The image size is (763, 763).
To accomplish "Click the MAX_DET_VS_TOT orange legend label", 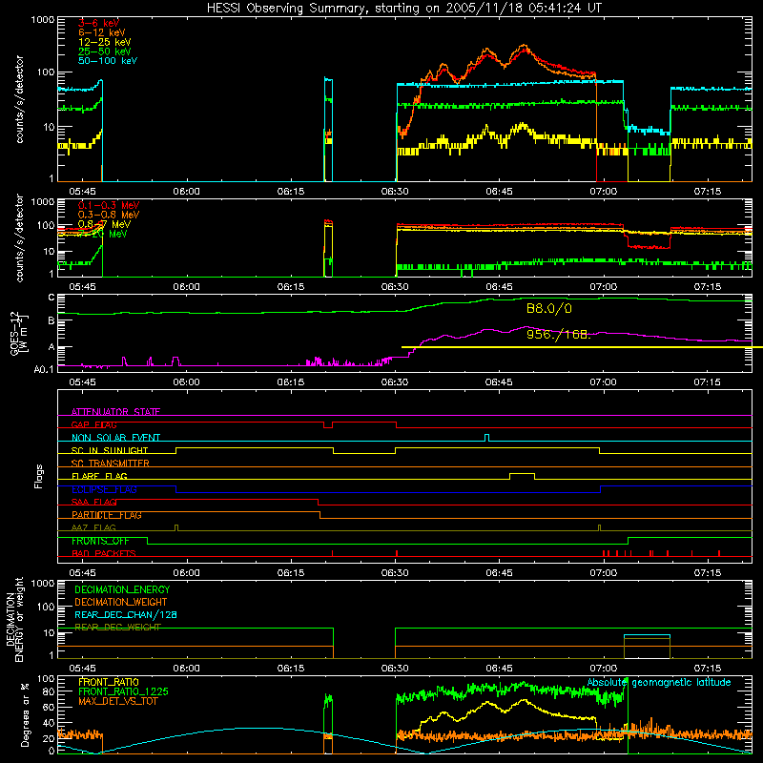I will coord(117,701).
